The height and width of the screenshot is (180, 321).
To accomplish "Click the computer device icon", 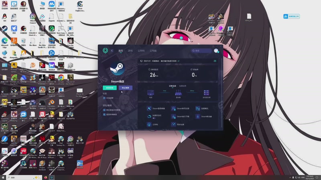I will click(x=150, y=93).
